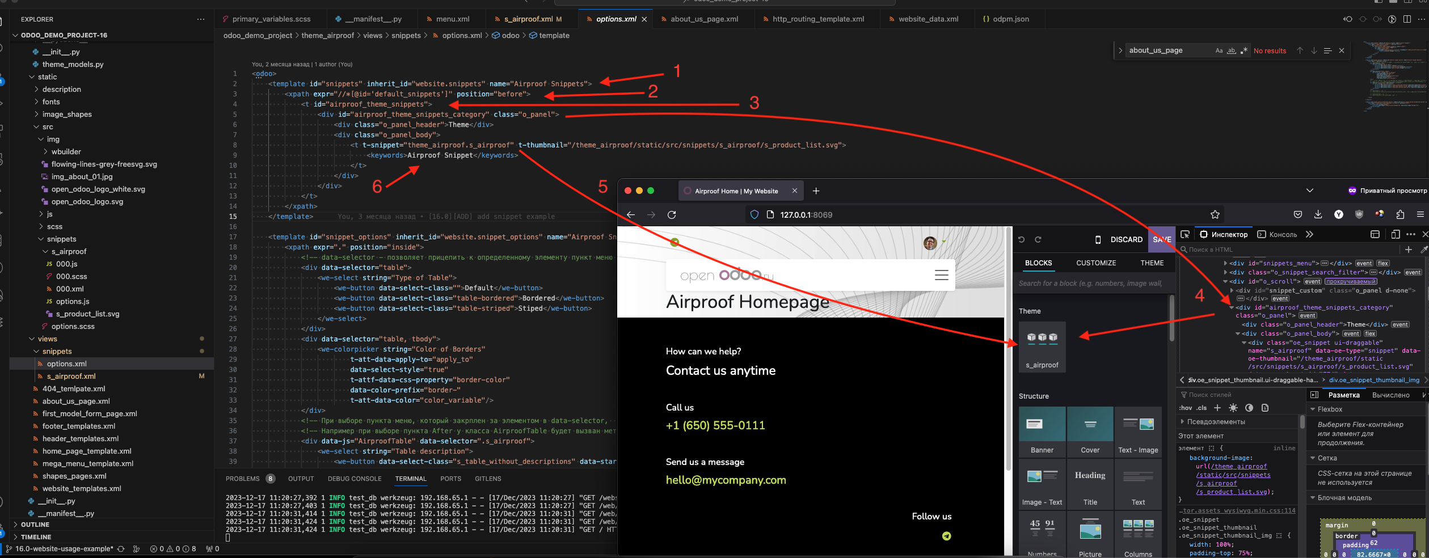Image resolution: width=1429 pixels, height=558 pixels.
Task: Toggle Odoo mobile preview phone icon
Action: tap(1098, 239)
